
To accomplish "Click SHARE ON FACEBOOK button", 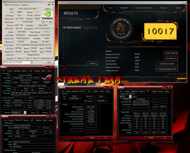I will point(167,64).
